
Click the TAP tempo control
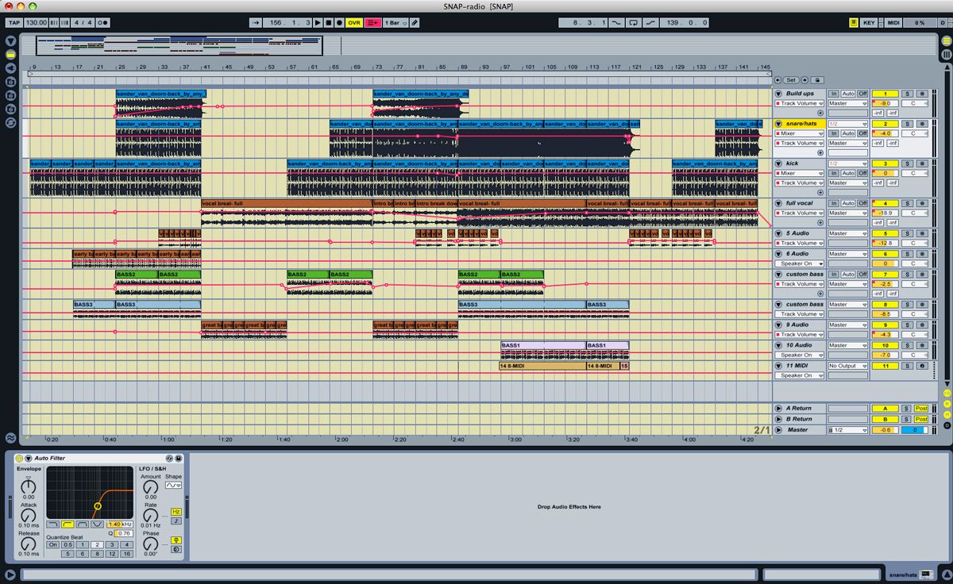click(14, 22)
